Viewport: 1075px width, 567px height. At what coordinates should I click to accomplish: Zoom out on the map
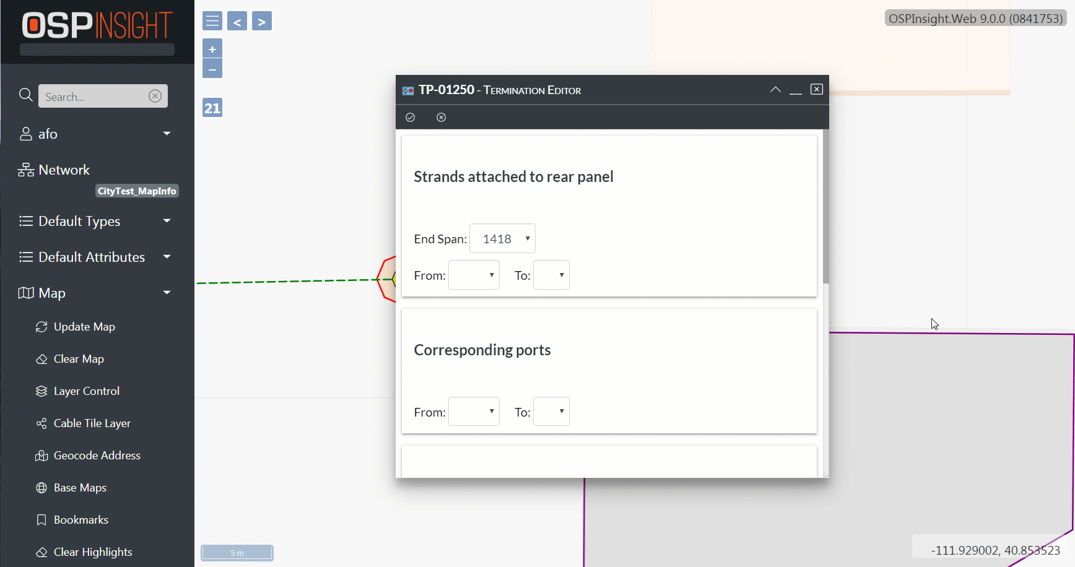point(212,69)
